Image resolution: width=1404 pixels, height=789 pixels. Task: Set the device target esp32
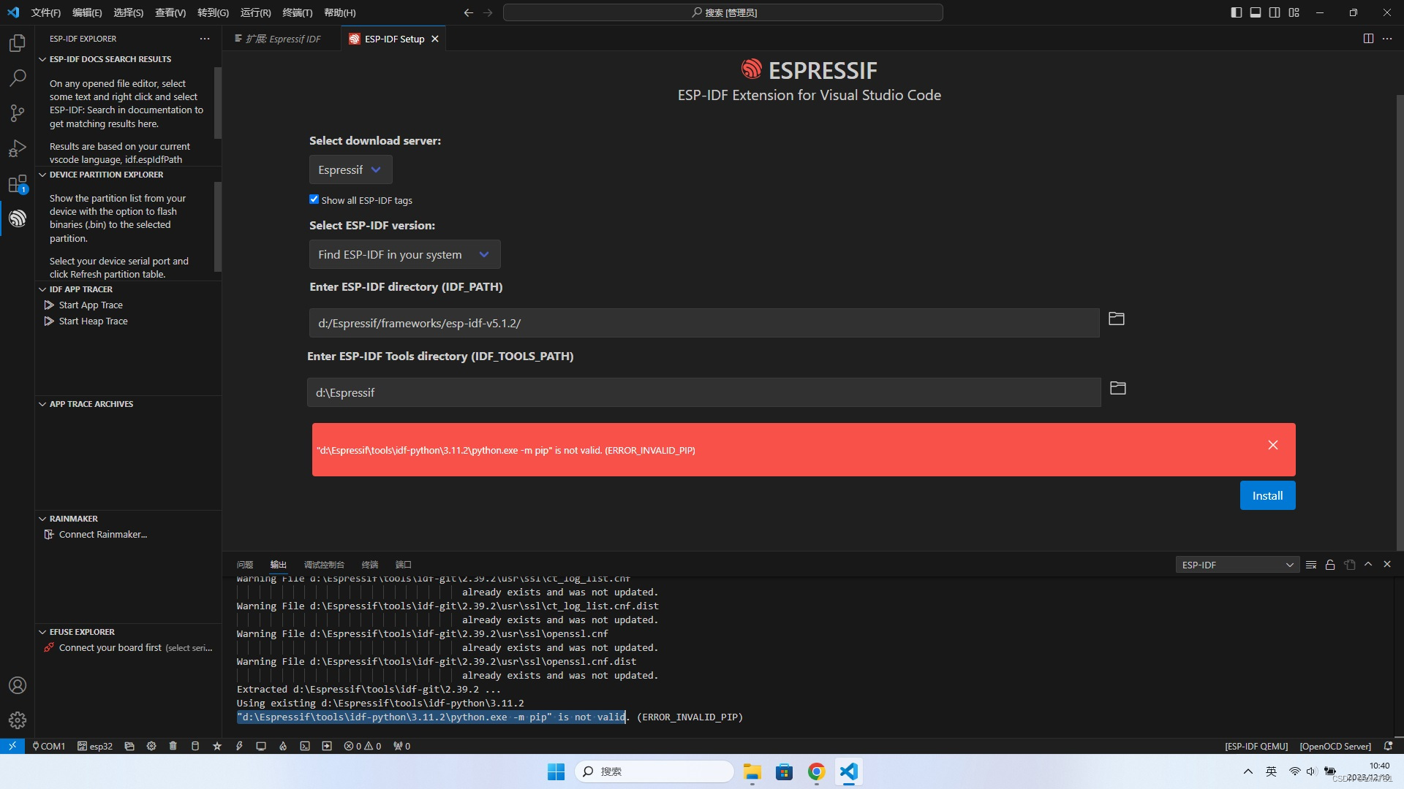(95, 746)
